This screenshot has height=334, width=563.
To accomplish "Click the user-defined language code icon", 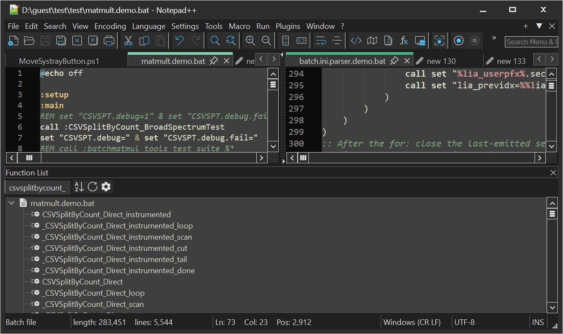I will 356,41.
